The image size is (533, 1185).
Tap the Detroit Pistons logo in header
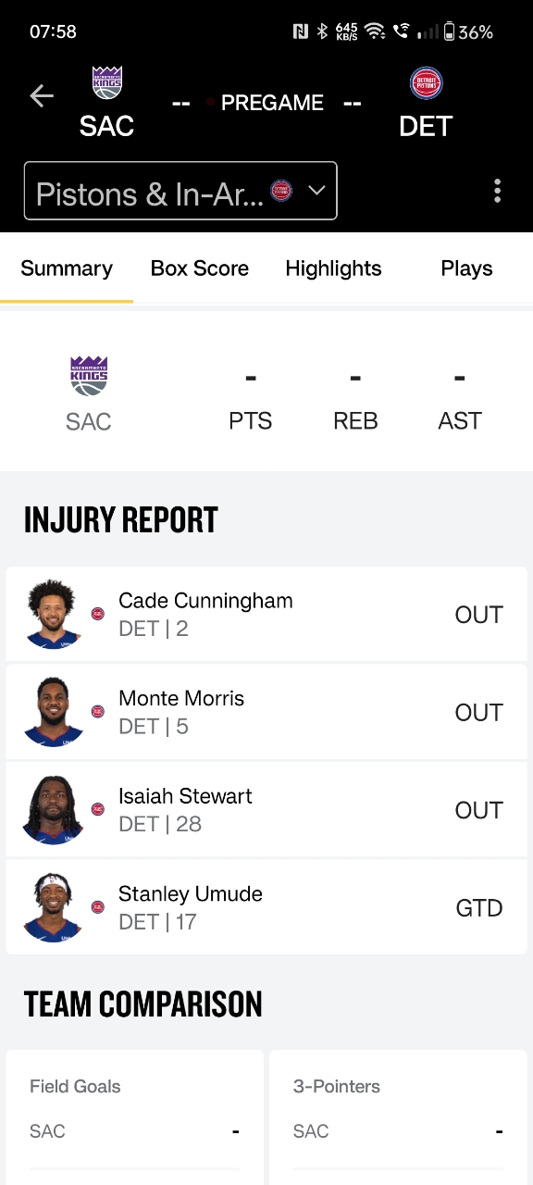pos(427,82)
